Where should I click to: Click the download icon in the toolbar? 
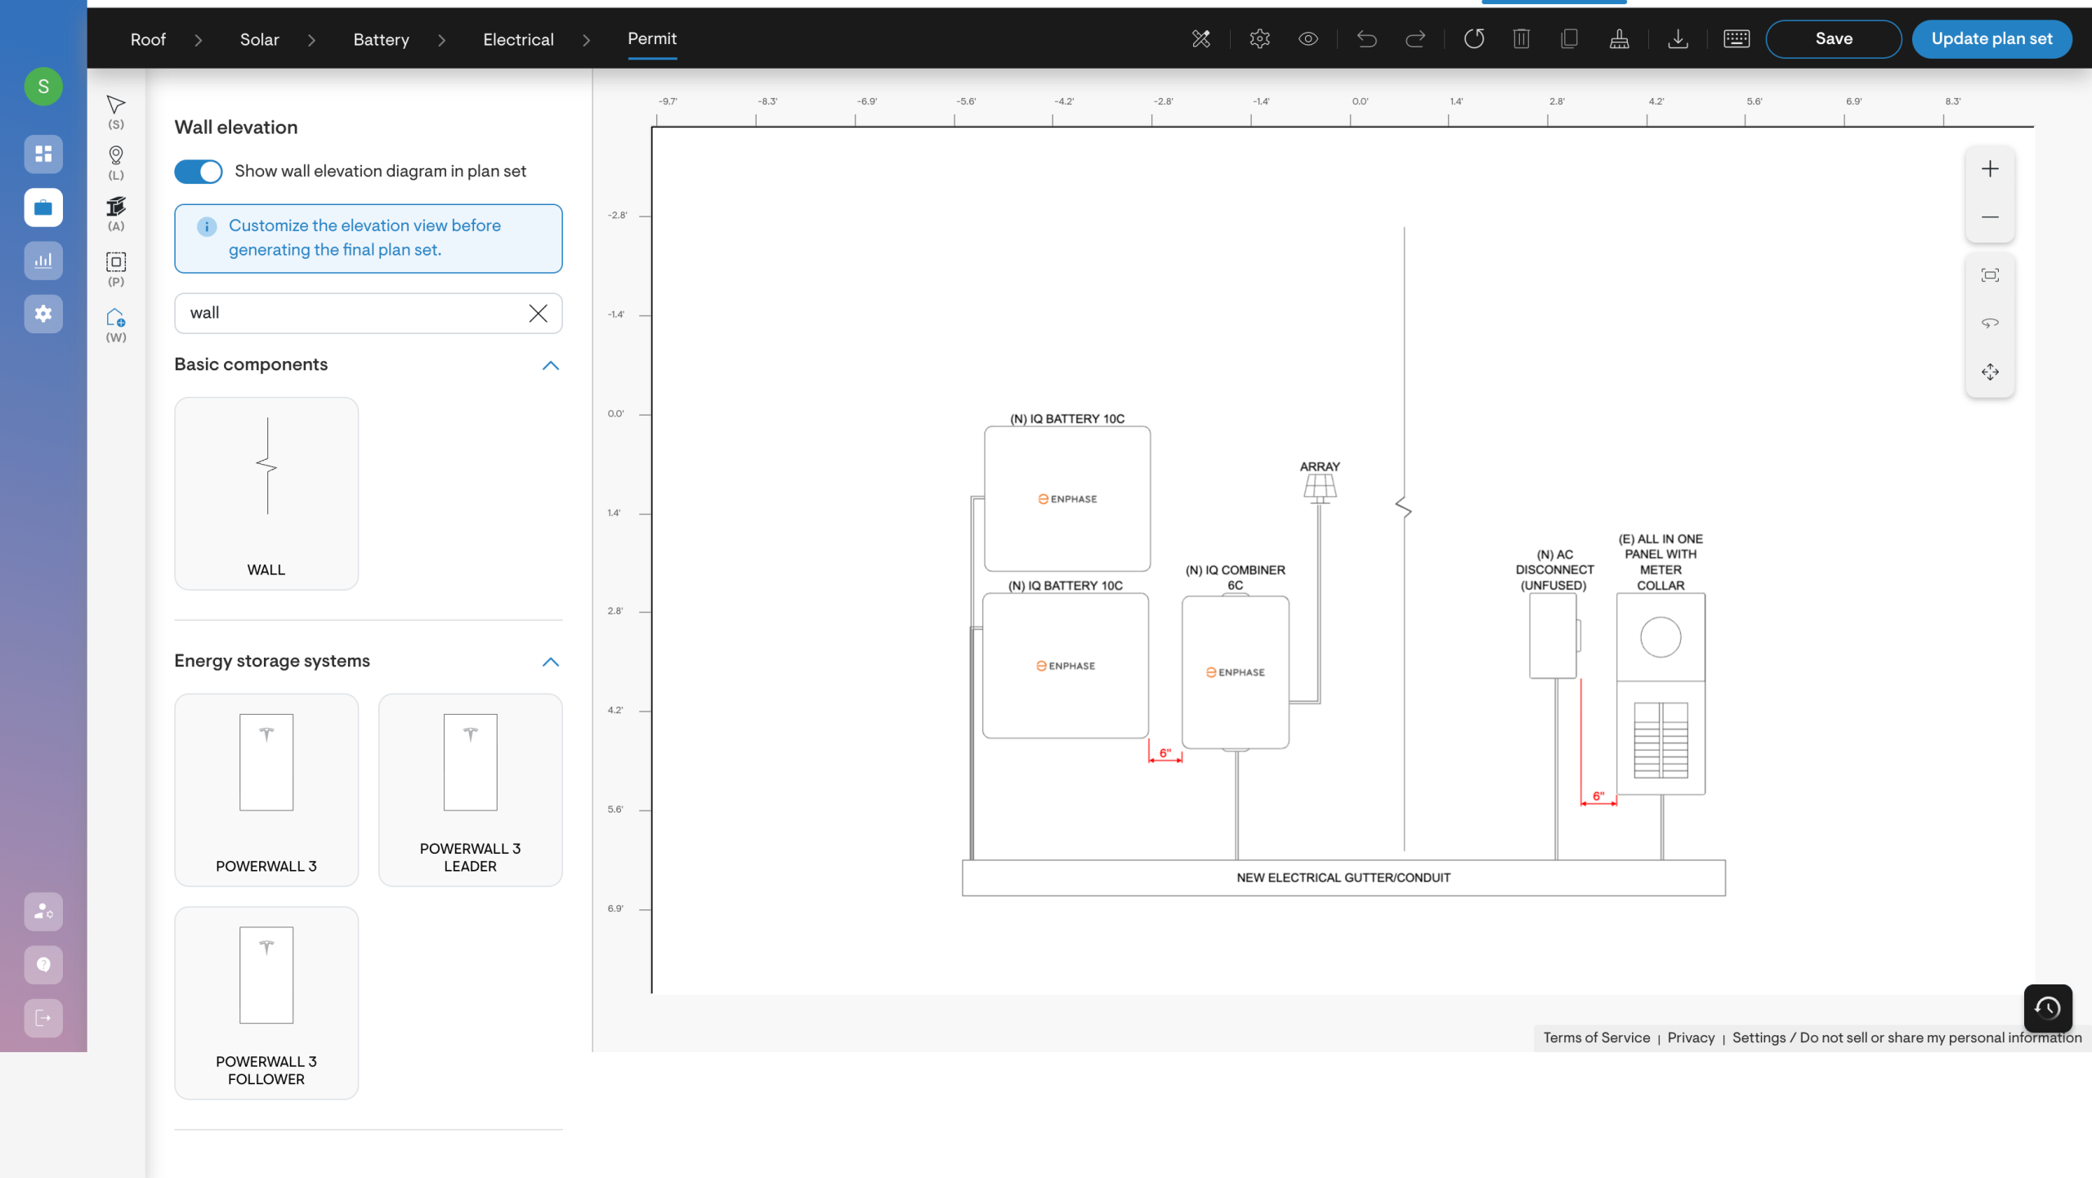[1677, 39]
